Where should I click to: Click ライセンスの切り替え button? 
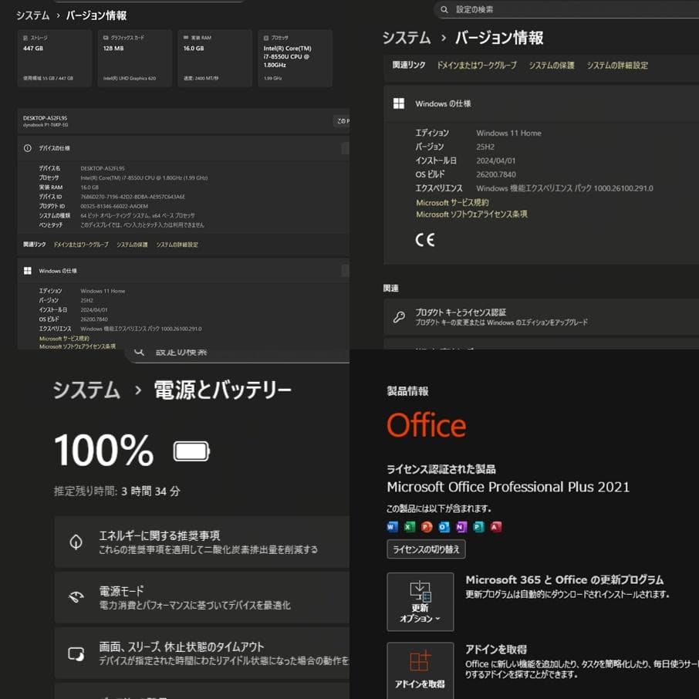pos(426,549)
